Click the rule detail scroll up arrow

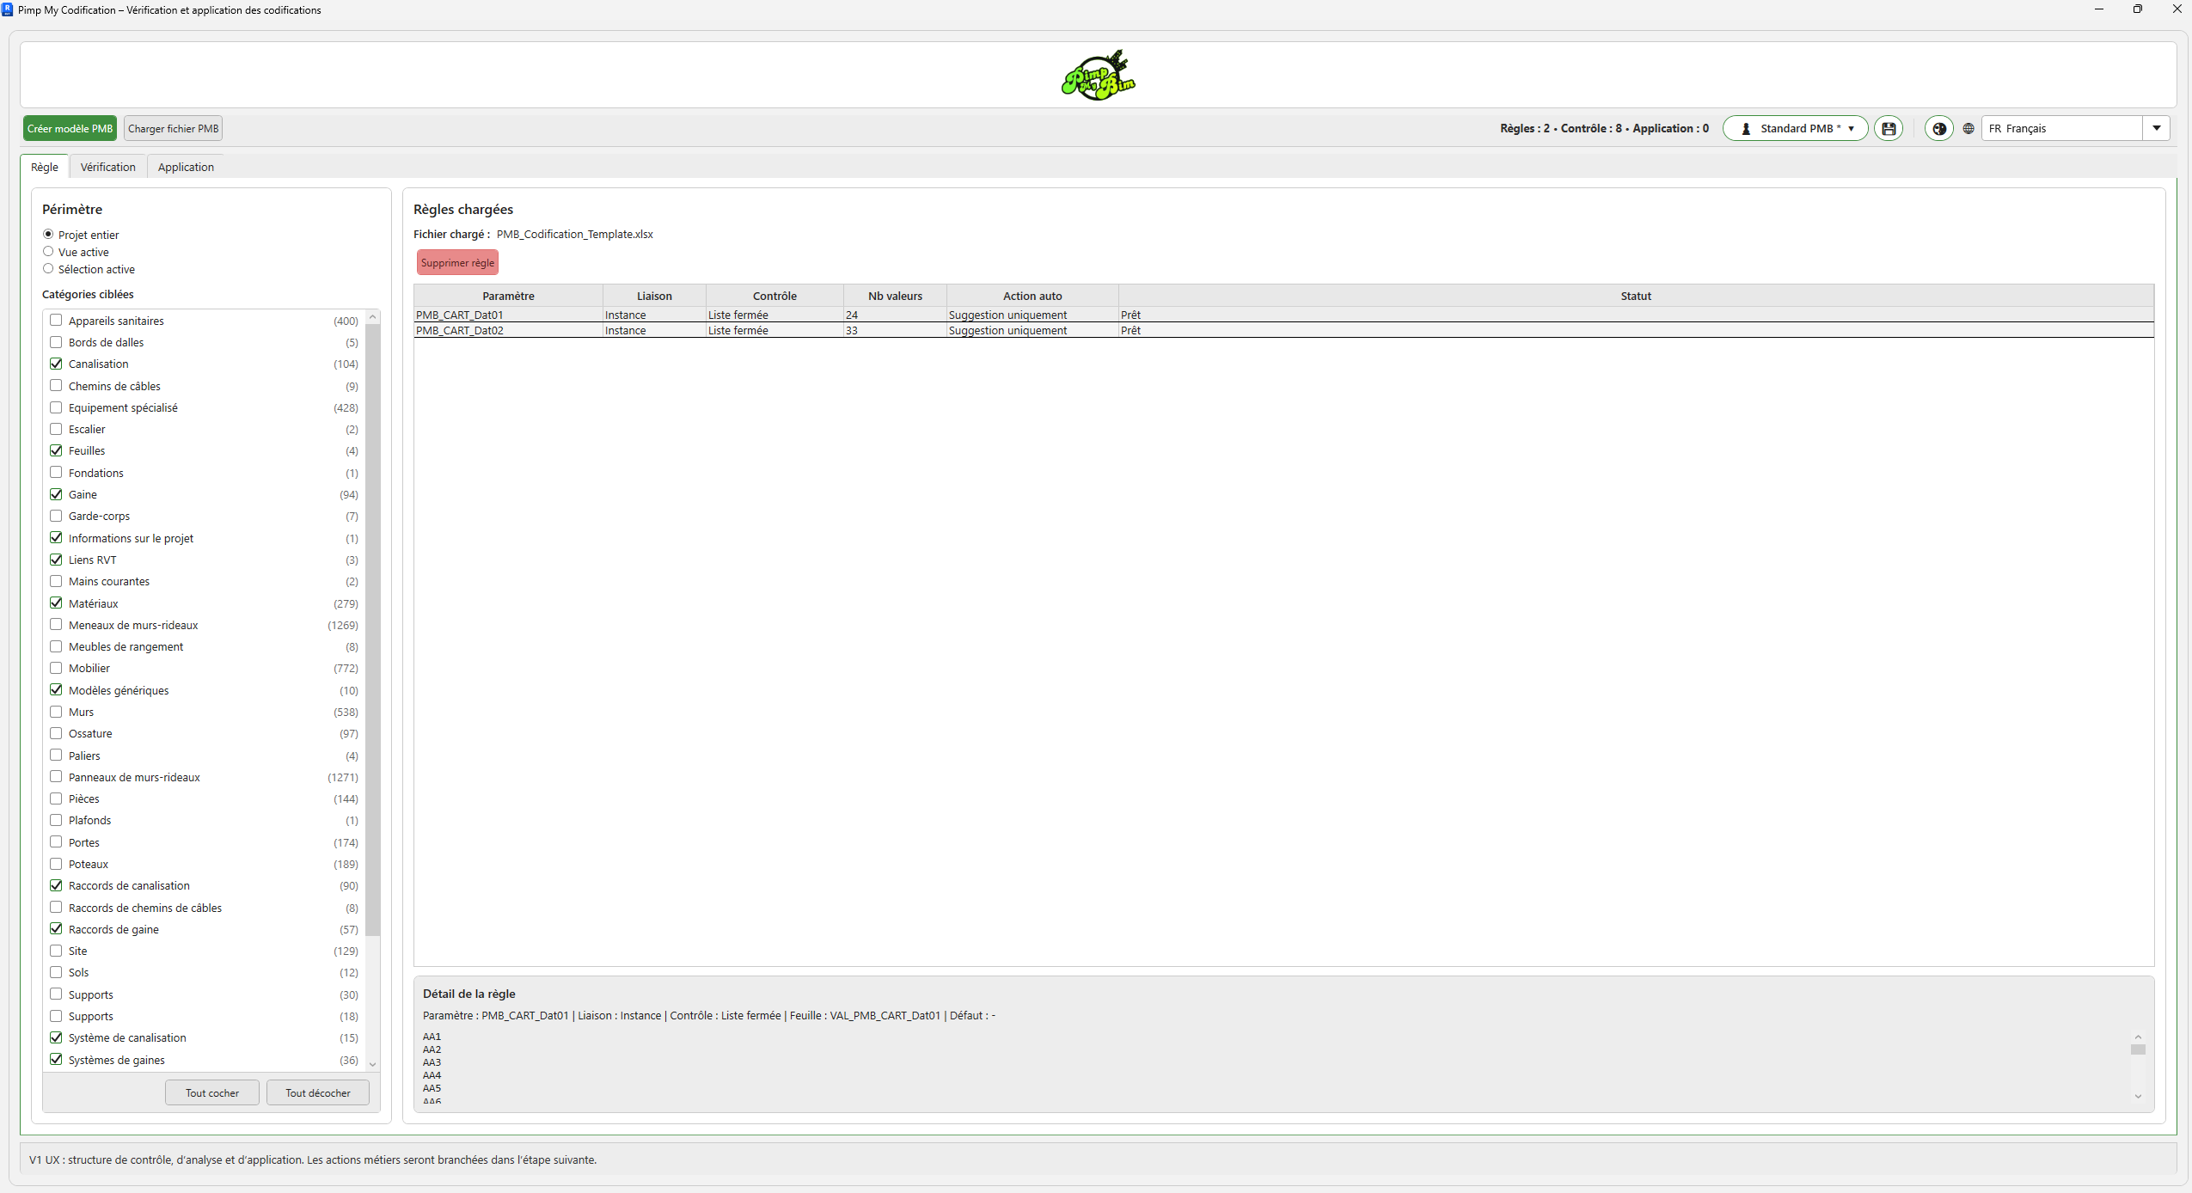click(2138, 1037)
